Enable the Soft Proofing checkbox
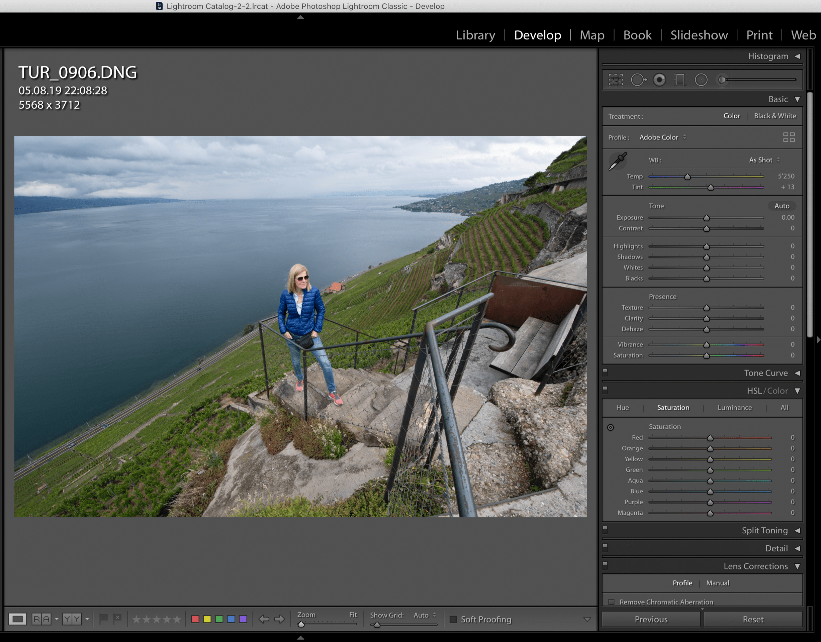Screen dimensions: 821x642 click(453, 619)
